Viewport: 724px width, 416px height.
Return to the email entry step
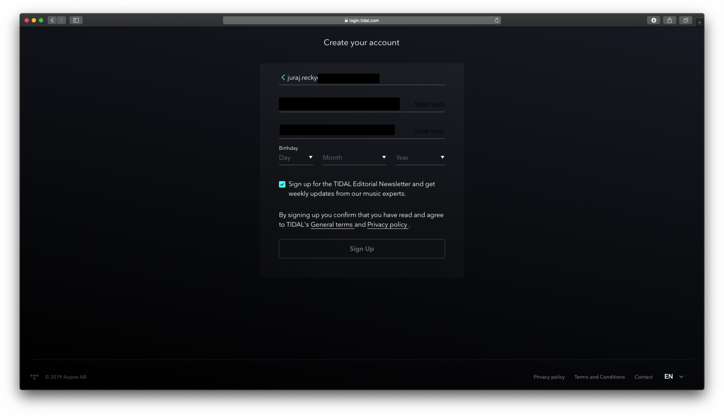[283, 77]
